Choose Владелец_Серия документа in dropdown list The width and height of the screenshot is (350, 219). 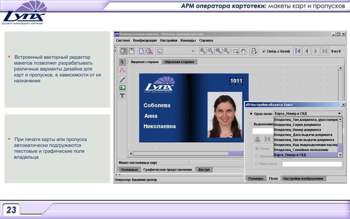coord(306,125)
